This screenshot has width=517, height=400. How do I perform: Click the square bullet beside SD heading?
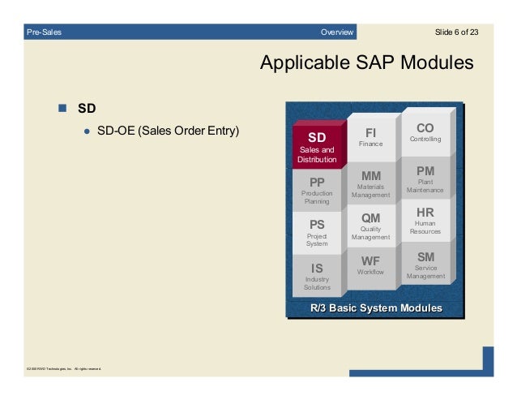tap(62, 108)
